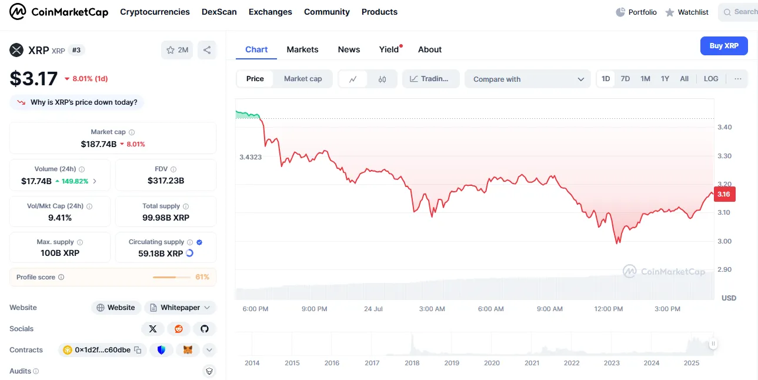
Task: Click Why is XRP's price down today
Action: click(77, 102)
